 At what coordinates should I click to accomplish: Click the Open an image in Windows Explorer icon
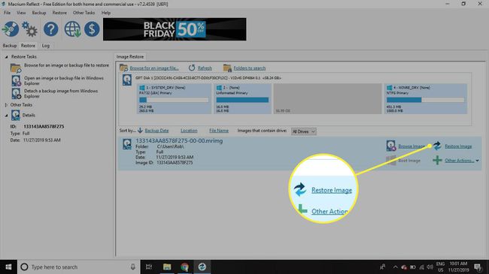tap(17, 80)
